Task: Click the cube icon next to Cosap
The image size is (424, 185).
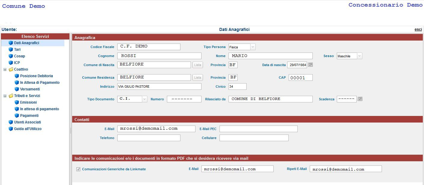Action: 11,56
